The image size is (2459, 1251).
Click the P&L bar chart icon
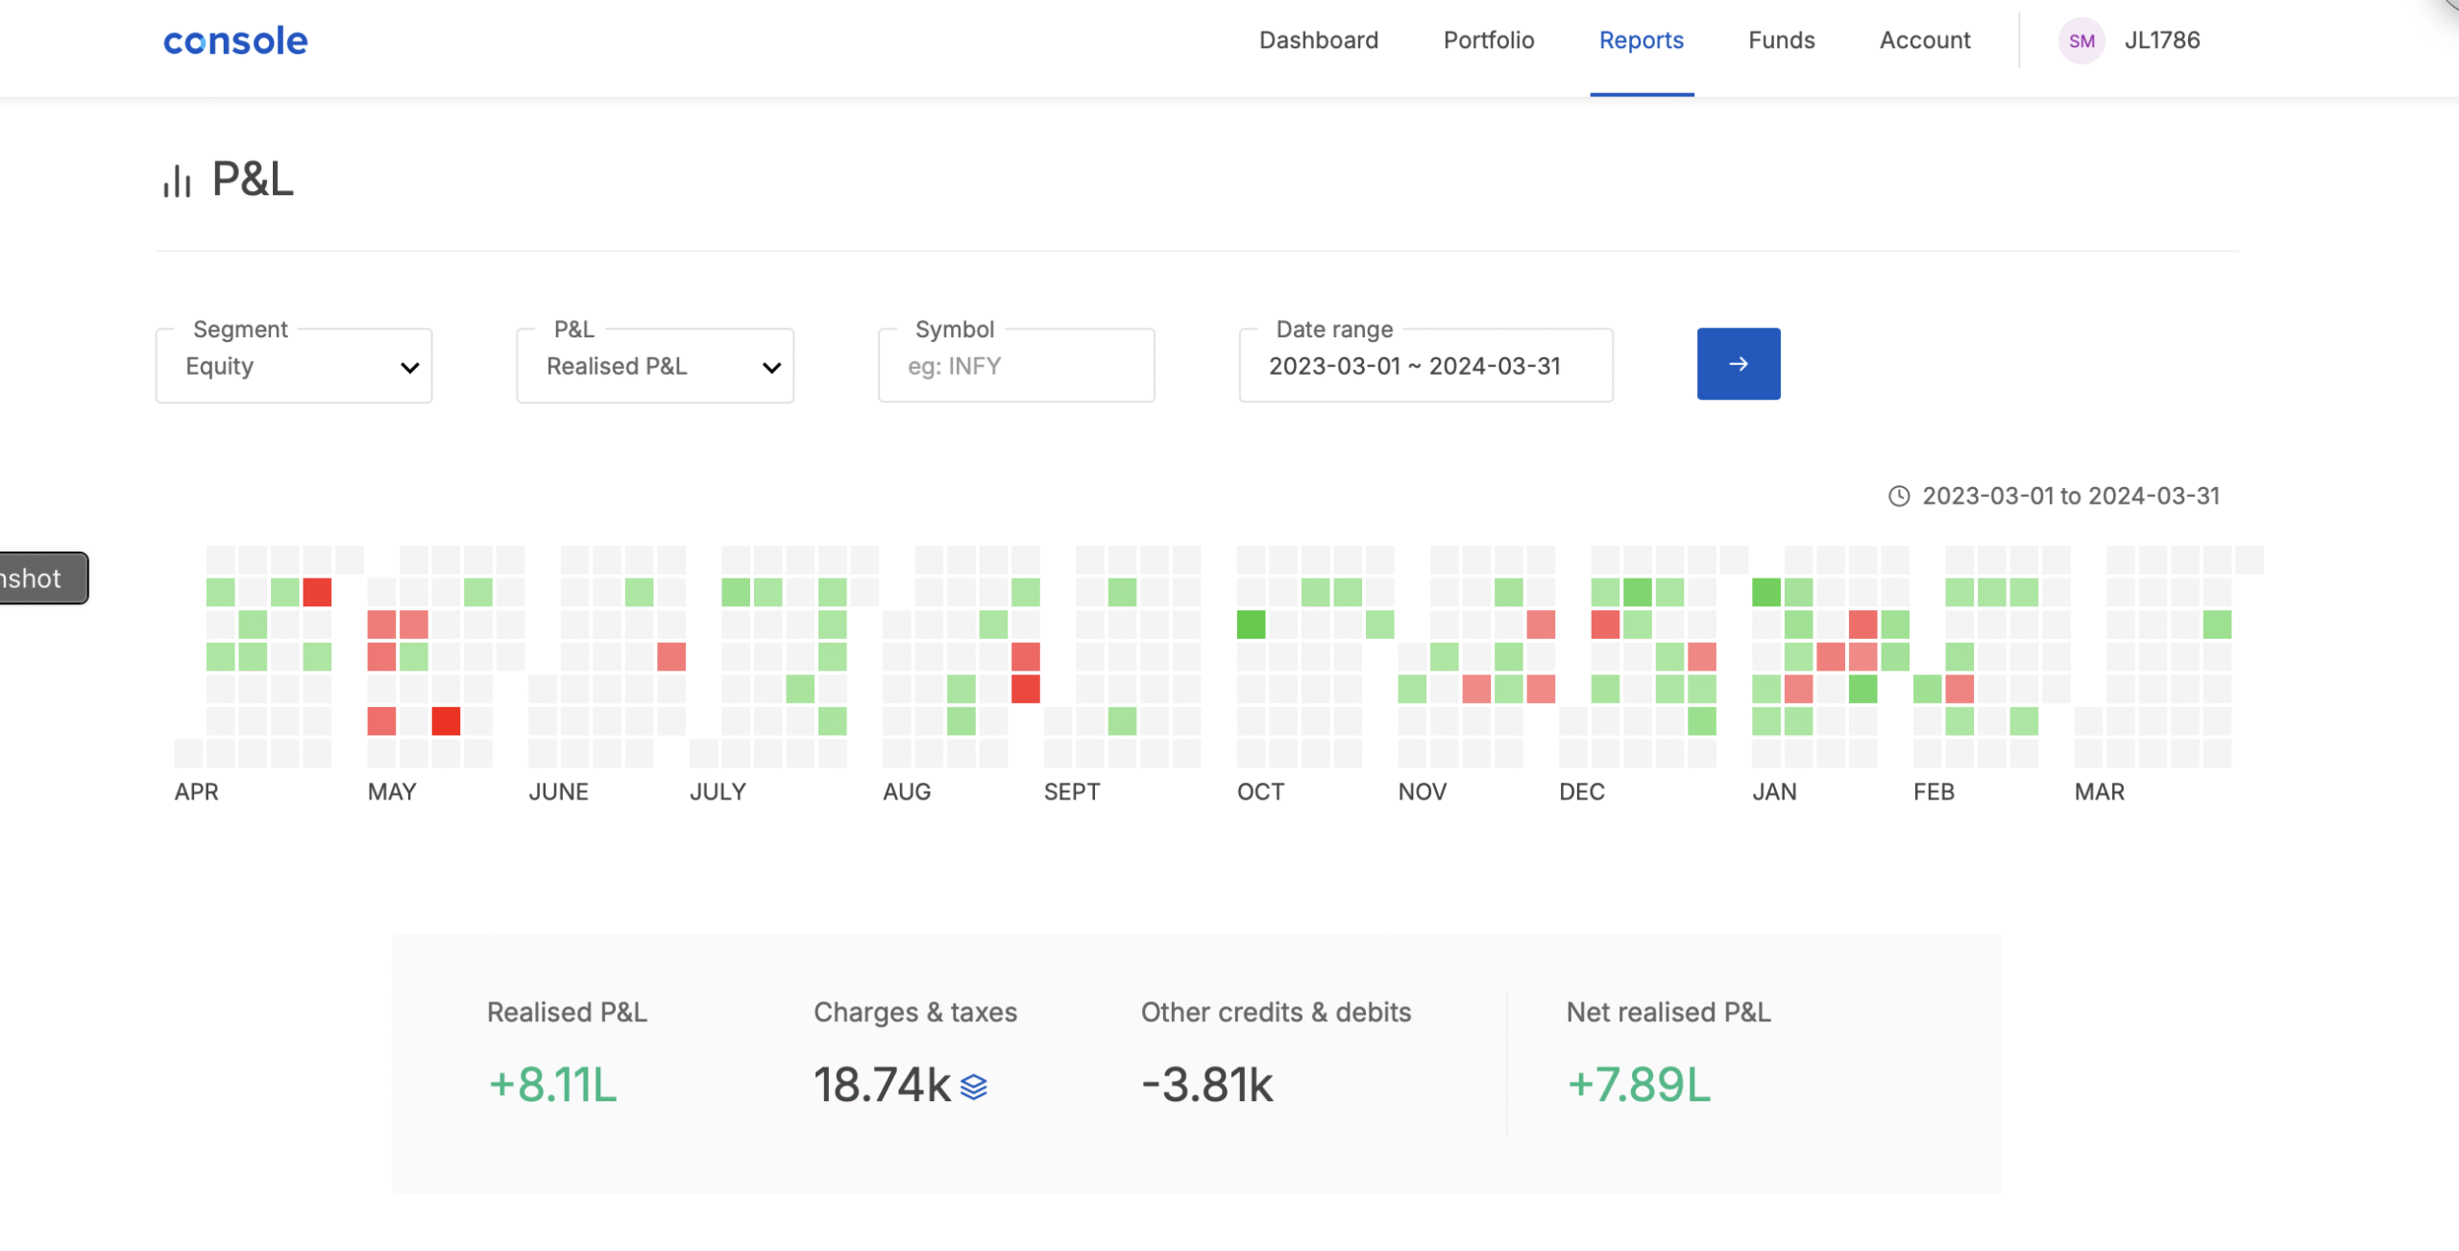(x=177, y=181)
